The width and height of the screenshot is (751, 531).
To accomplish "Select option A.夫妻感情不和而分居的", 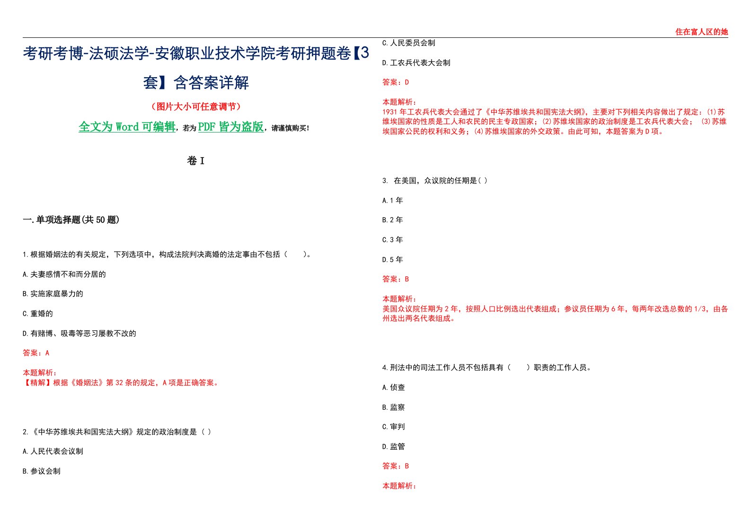I will click(64, 274).
